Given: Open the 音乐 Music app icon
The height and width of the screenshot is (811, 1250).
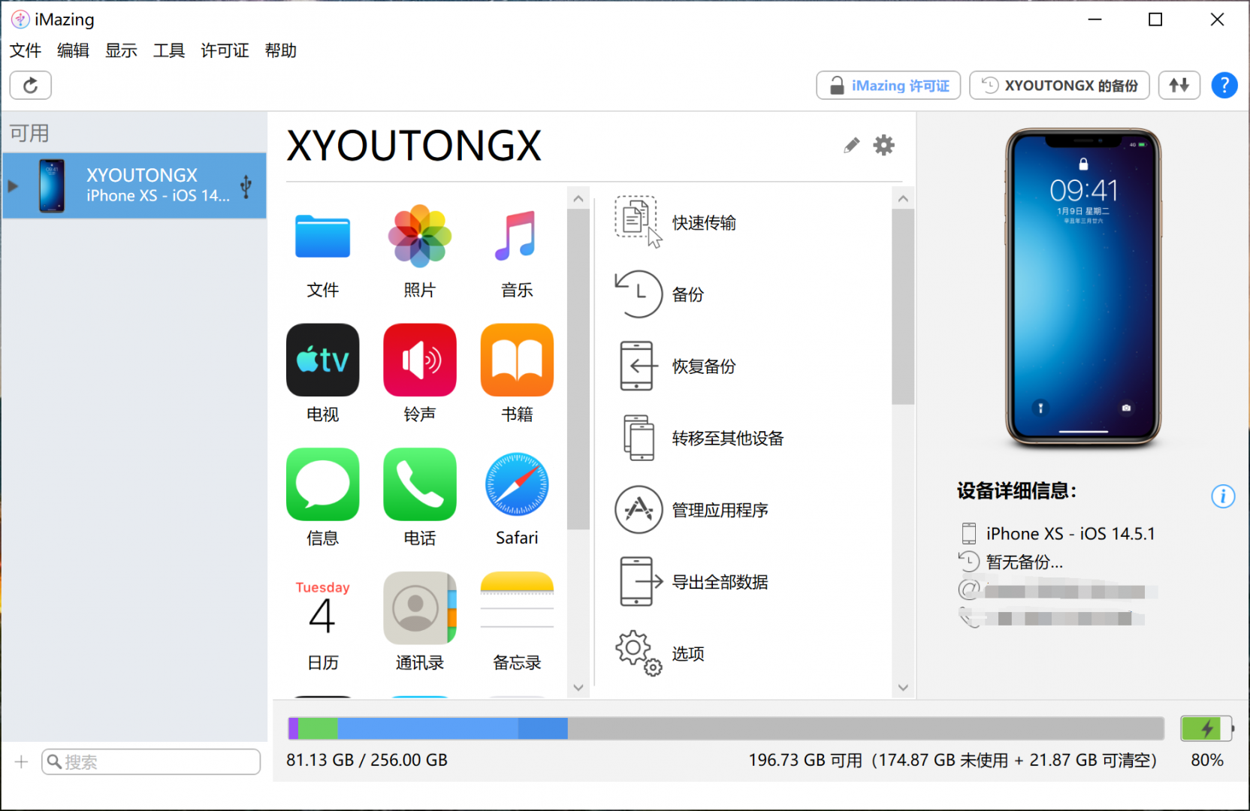Looking at the screenshot, I should click(516, 237).
